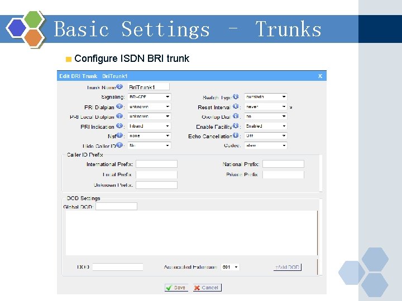
Task: Open the Overlap Dial dropdown
Action: (266, 116)
